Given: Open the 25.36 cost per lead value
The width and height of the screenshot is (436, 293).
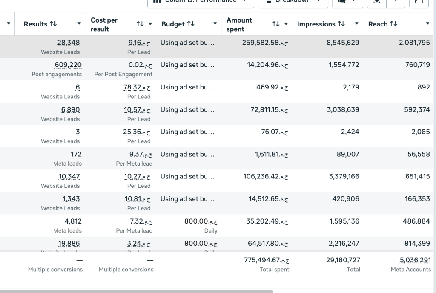Looking at the screenshot, I should pos(137,132).
